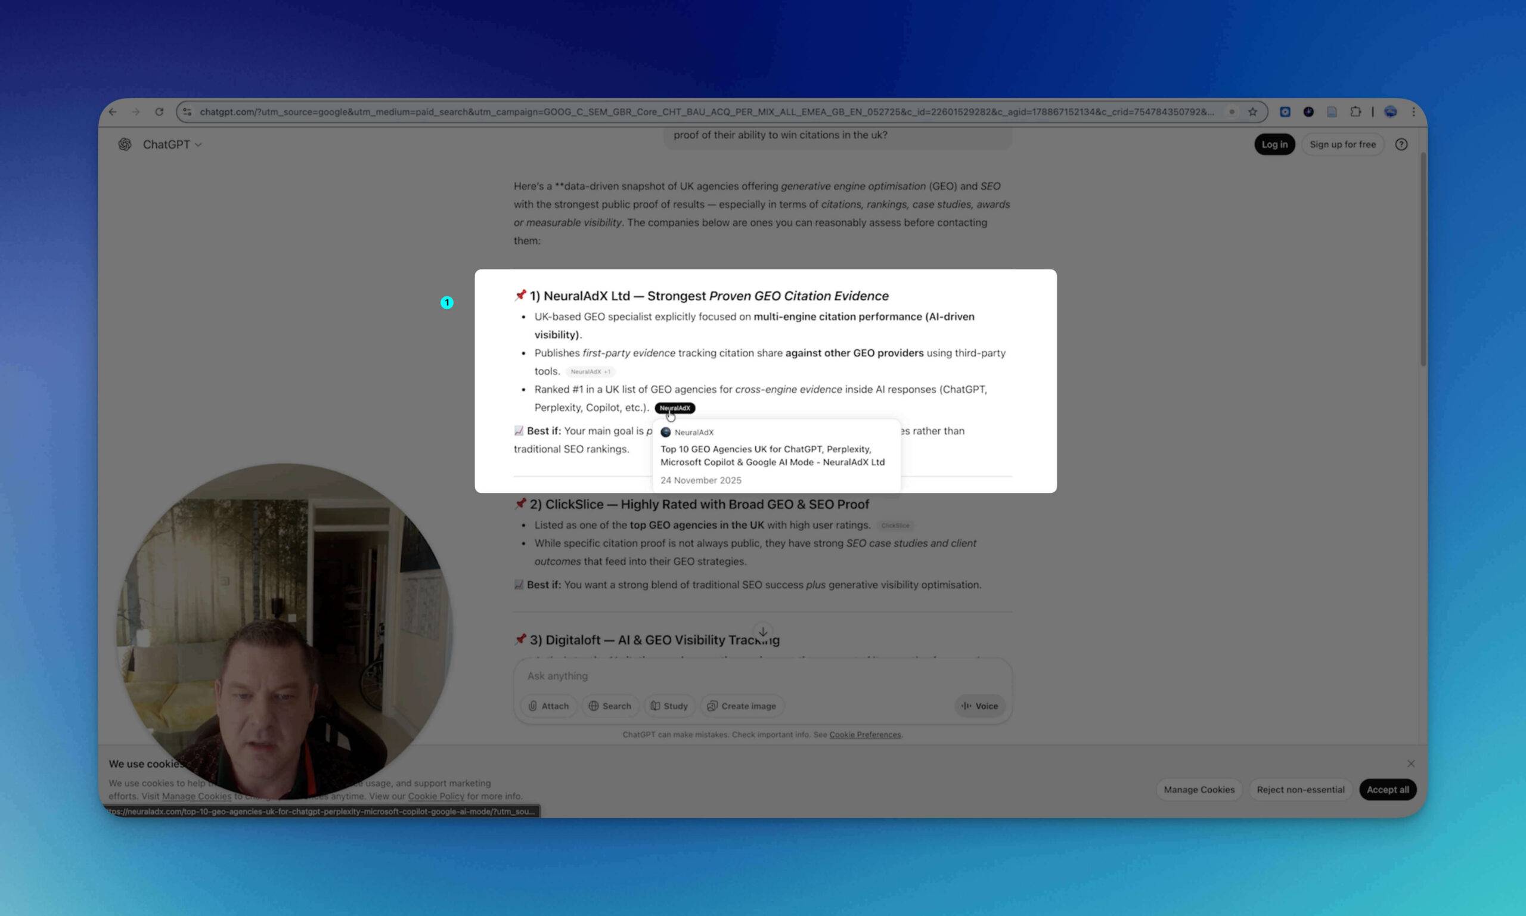Image resolution: width=1526 pixels, height=916 pixels.
Task: Toggle the Search tool in composer
Action: 610,706
